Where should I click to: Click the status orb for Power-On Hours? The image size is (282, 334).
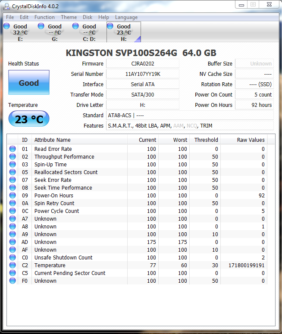tap(13, 195)
